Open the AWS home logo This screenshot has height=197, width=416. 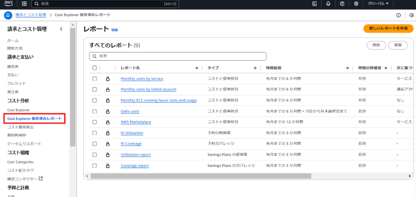[9, 3]
